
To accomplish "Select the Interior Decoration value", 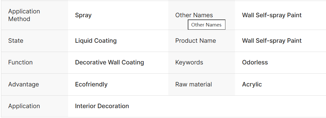I will (x=102, y=106).
